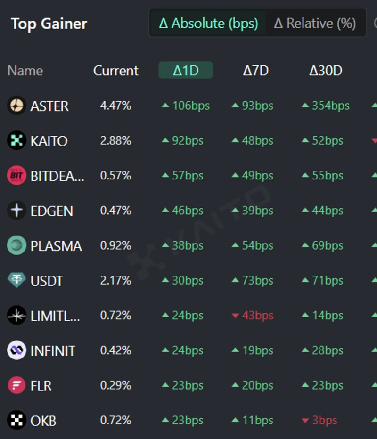Open the BITDEALER token icon
Screen dimensions: 377x439
pyautogui.click(x=16, y=175)
